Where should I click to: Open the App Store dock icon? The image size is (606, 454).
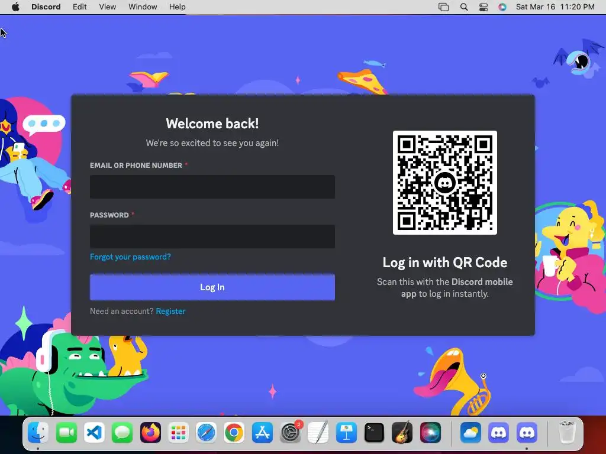pos(262,432)
